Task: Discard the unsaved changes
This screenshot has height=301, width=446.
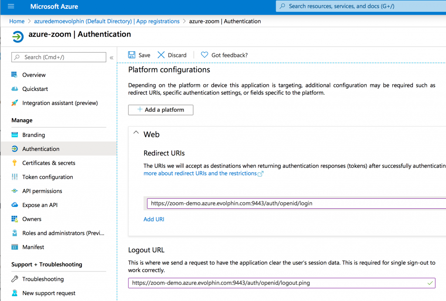Action: point(172,55)
